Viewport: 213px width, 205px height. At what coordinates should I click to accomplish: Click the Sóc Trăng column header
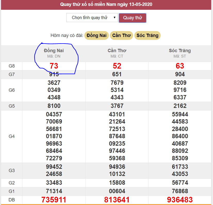(180, 51)
